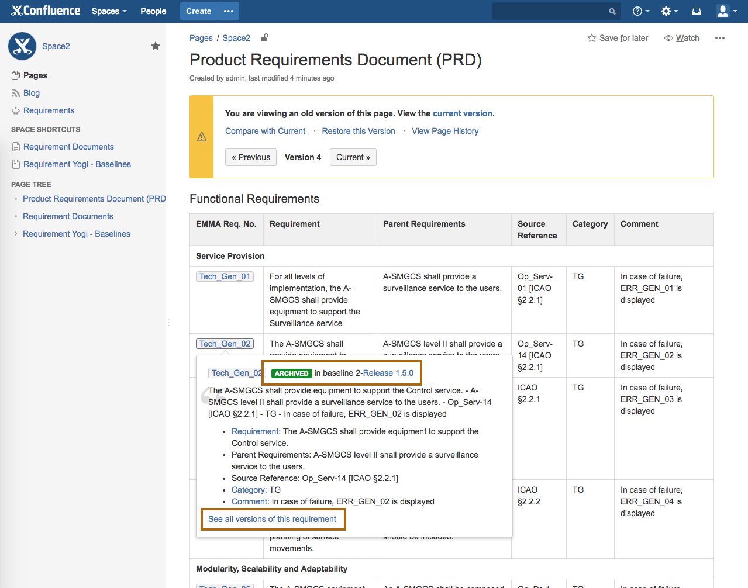
Task: Open People in the top navigation
Action: 153,11
